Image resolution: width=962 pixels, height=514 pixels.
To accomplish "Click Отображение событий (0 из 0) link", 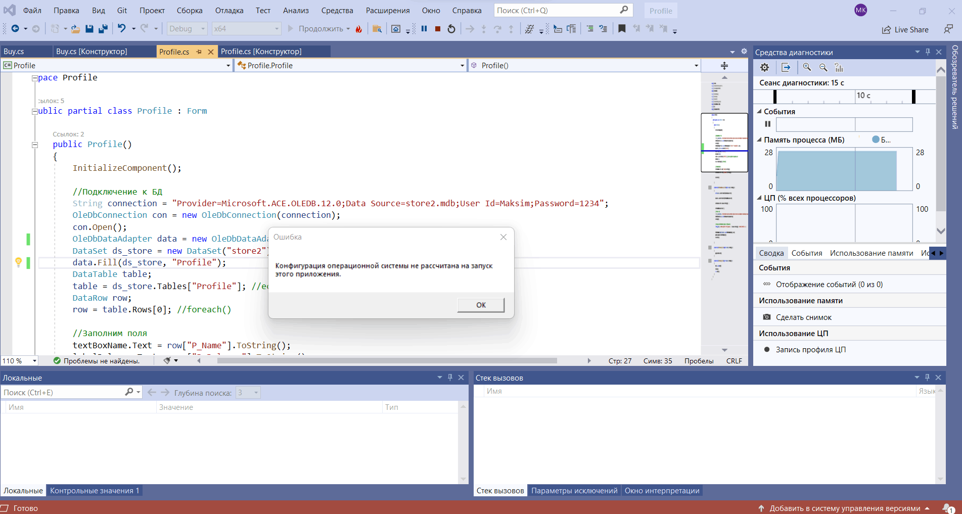I will coord(830,285).
